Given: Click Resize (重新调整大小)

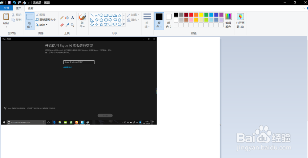Looking at the screenshot, I should coord(46,20).
